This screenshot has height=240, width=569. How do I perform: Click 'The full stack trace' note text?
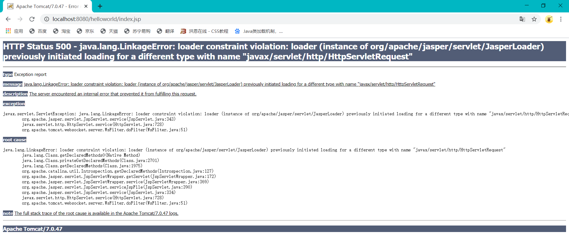pos(96,213)
